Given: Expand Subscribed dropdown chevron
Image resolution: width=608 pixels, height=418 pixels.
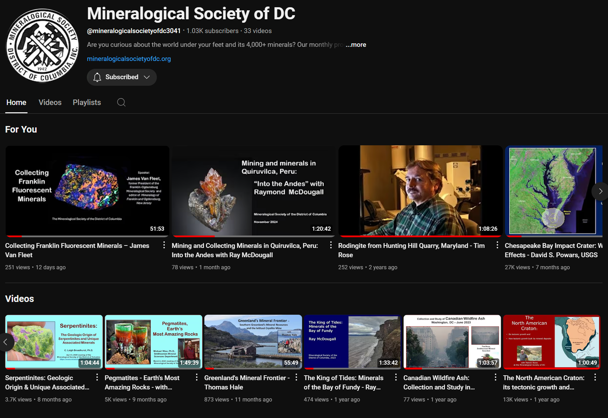Looking at the screenshot, I should click(147, 77).
